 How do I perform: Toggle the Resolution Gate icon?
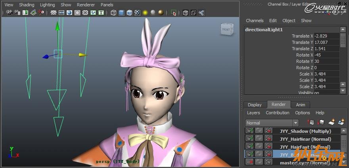coord(69,13)
